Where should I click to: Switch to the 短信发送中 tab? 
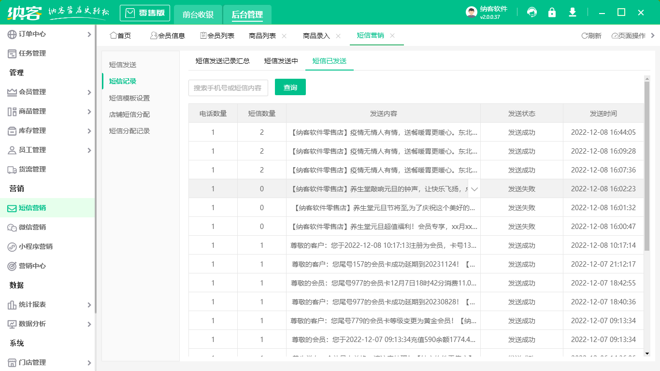[x=281, y=61]
